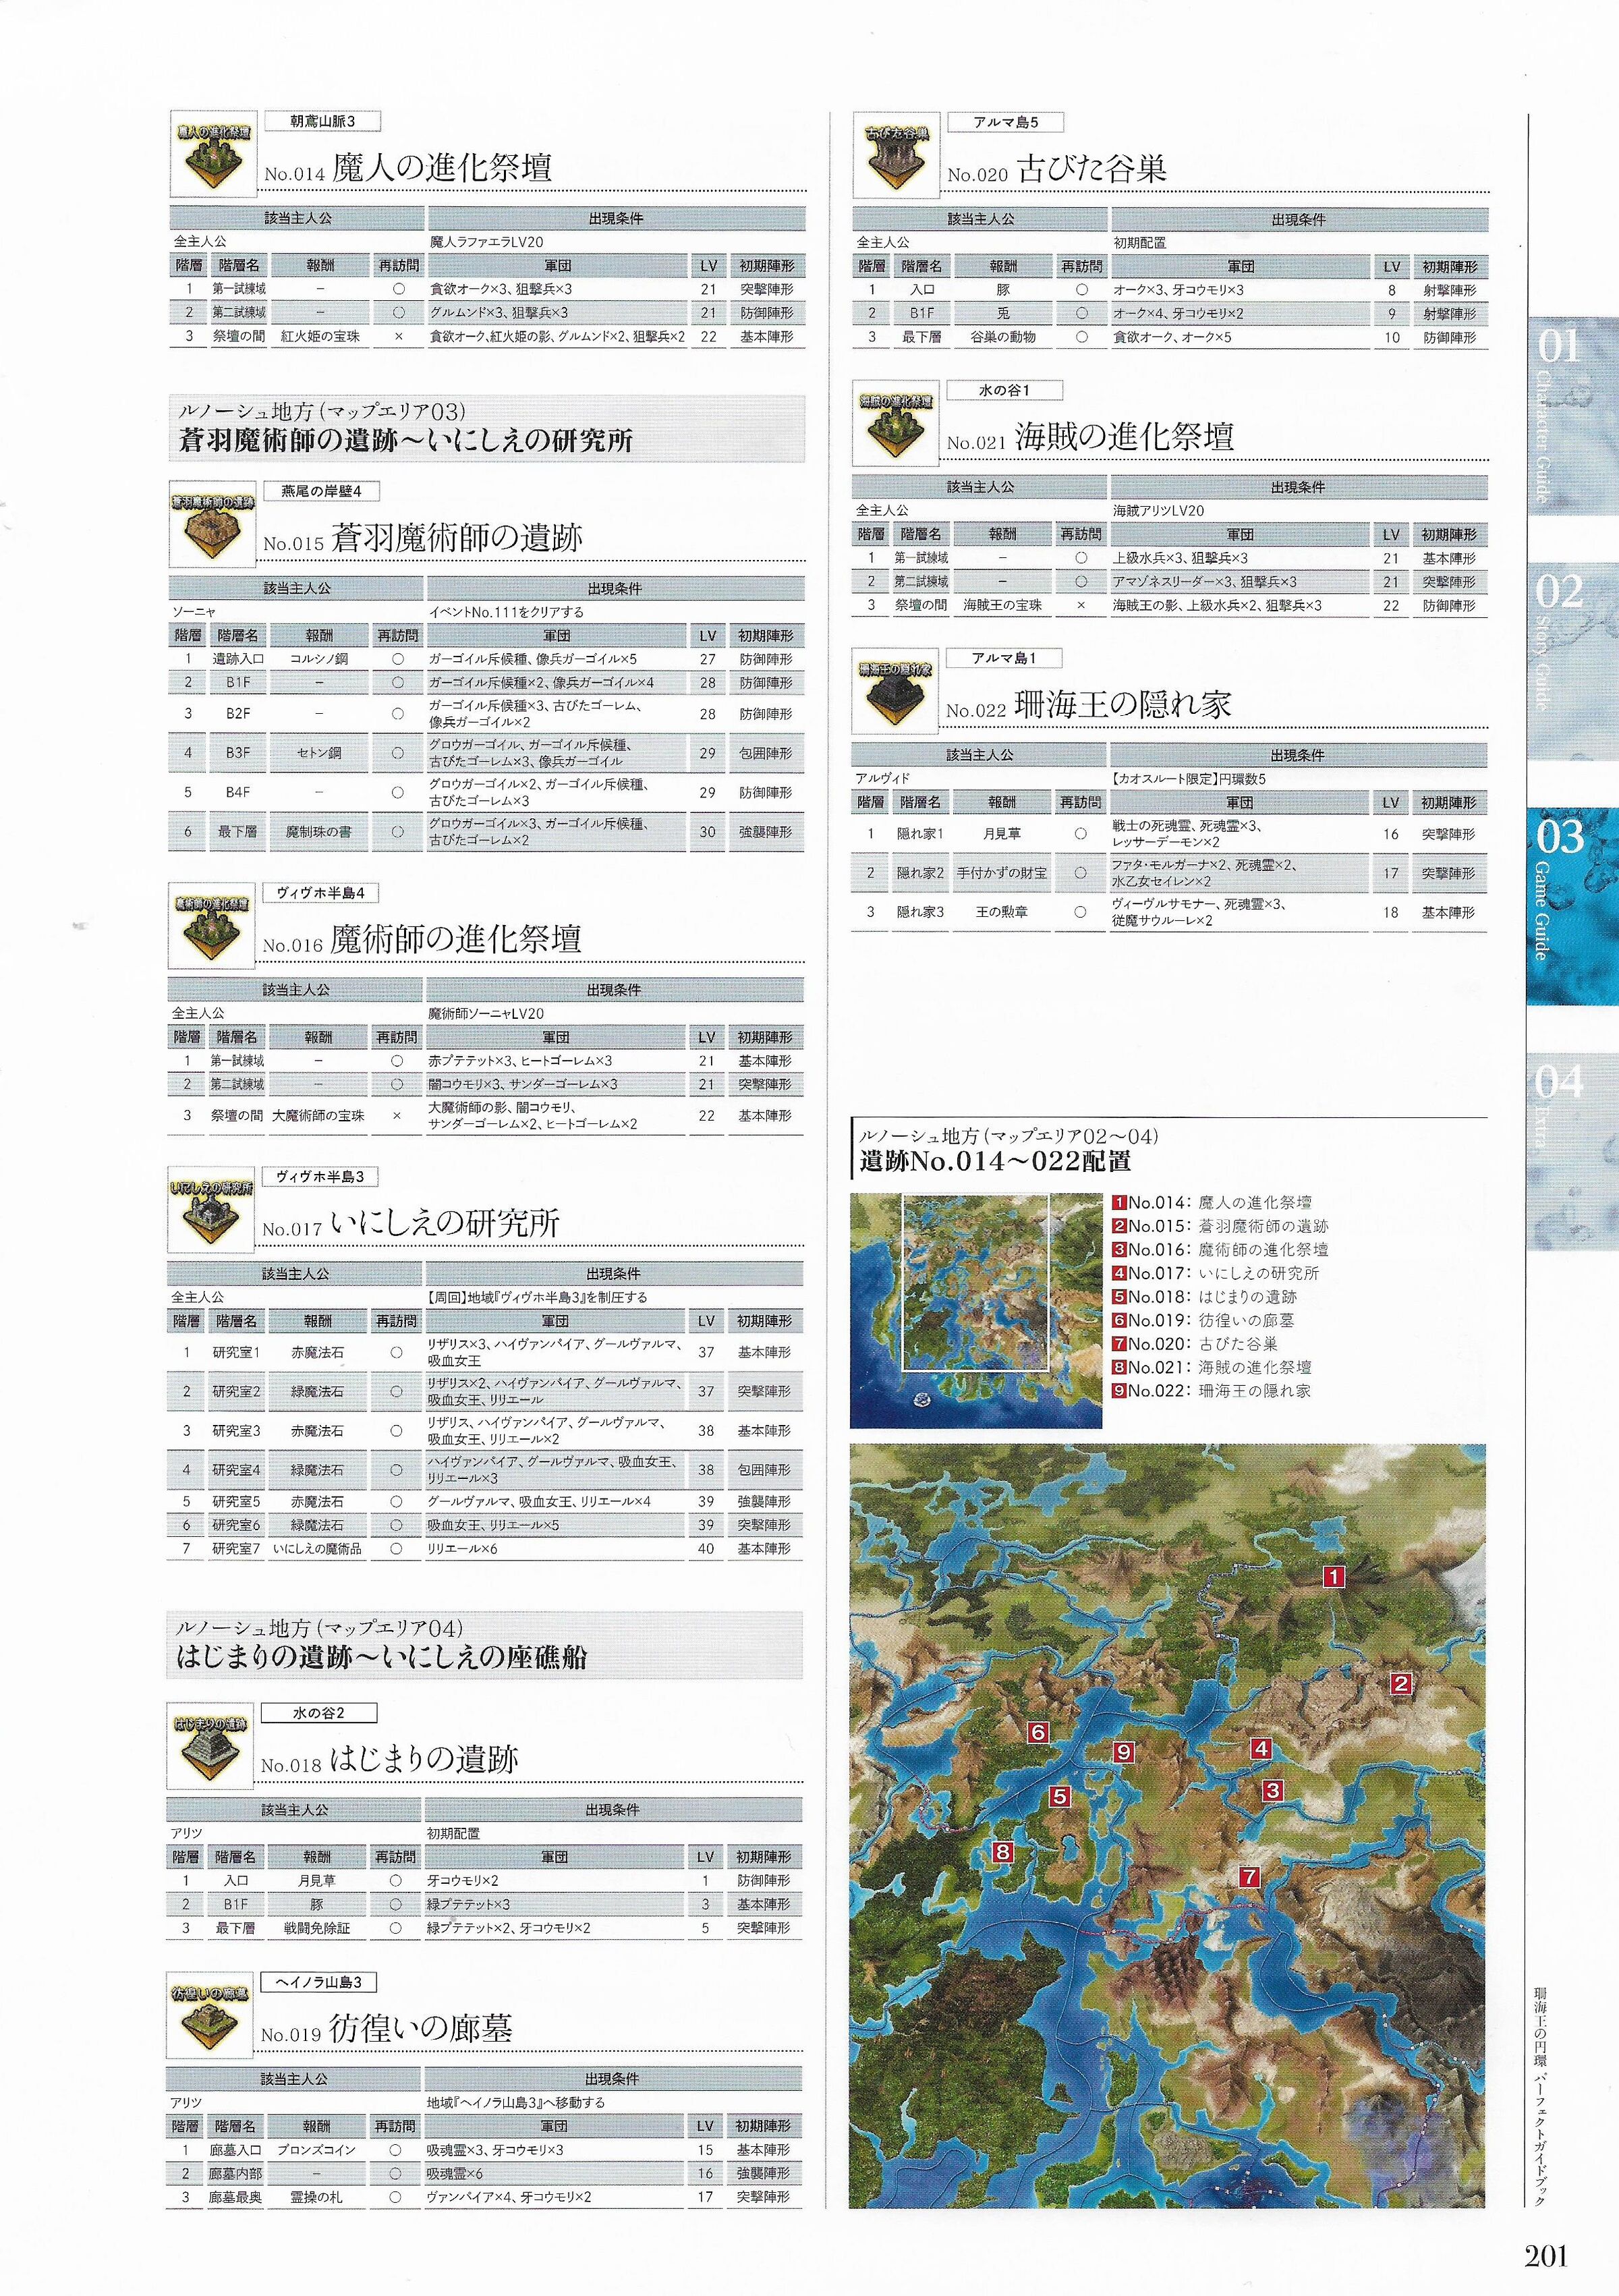This screenshot has width=1619, height=2296.
Task: Click the 魔制珠の書 reward cell
Action: (319, 832)
